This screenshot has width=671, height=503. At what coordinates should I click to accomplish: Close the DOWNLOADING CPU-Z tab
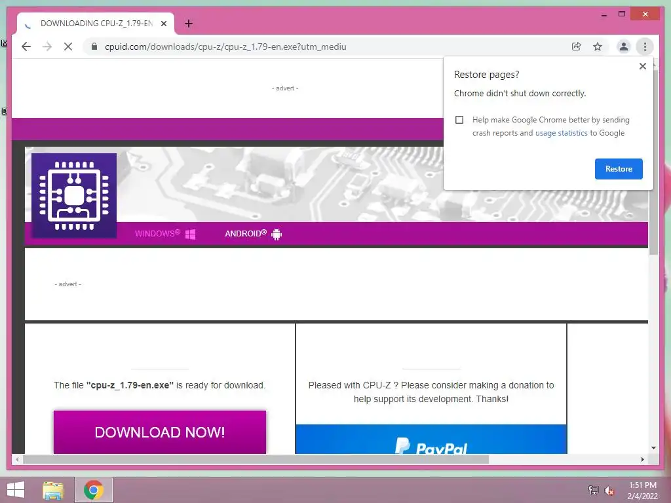pyautogui.click(x=164, y=24)
